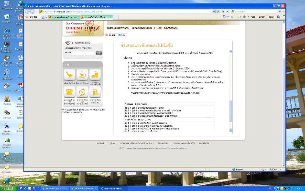Click the inner content scrollbar thumb

(231, 111)
